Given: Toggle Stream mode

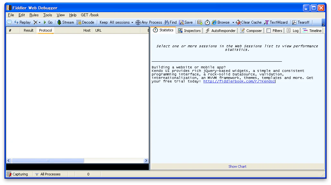Looking at the screenshot, I should coord(65,22).
